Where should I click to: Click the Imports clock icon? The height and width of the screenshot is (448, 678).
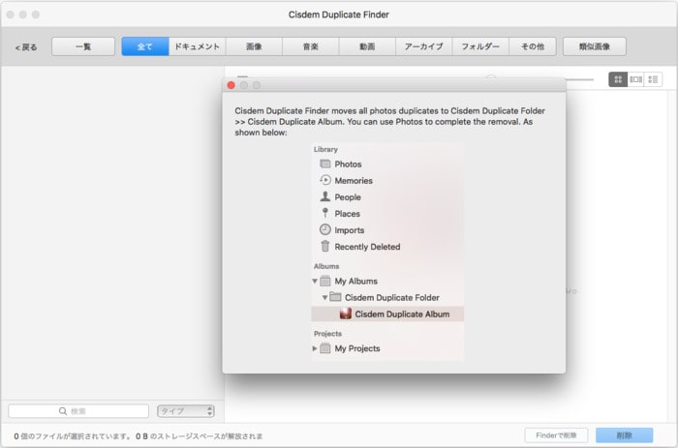[x=325, y=229]
